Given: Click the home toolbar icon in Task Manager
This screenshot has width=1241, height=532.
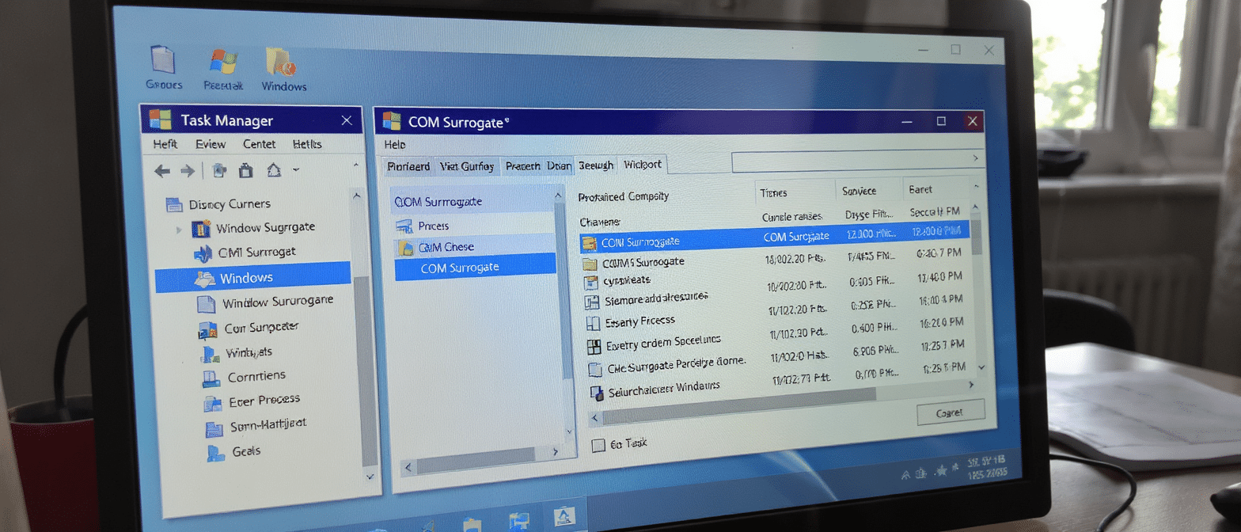Looking at the screenshot, I should [274, 169].
